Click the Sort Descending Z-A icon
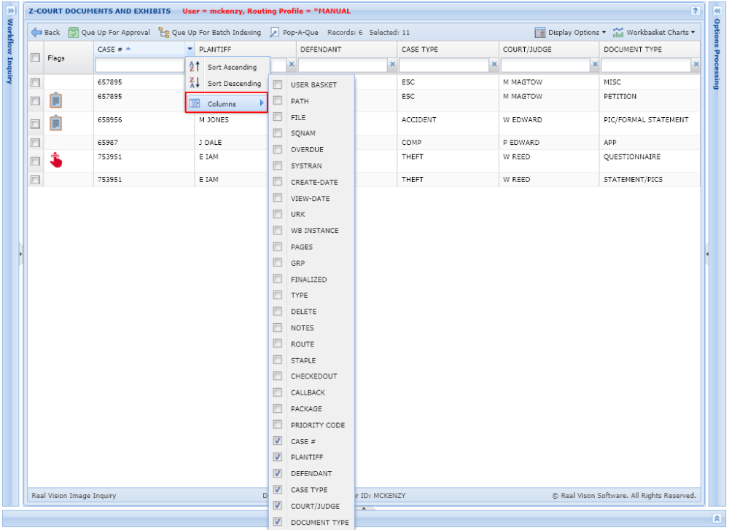 tap(195, 83)
